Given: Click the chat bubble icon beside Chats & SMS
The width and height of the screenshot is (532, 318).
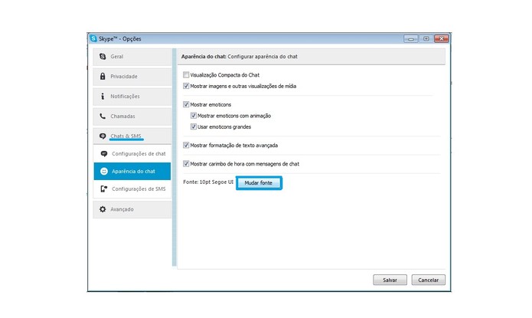Looking at the screenshot, I should [103, 136].
